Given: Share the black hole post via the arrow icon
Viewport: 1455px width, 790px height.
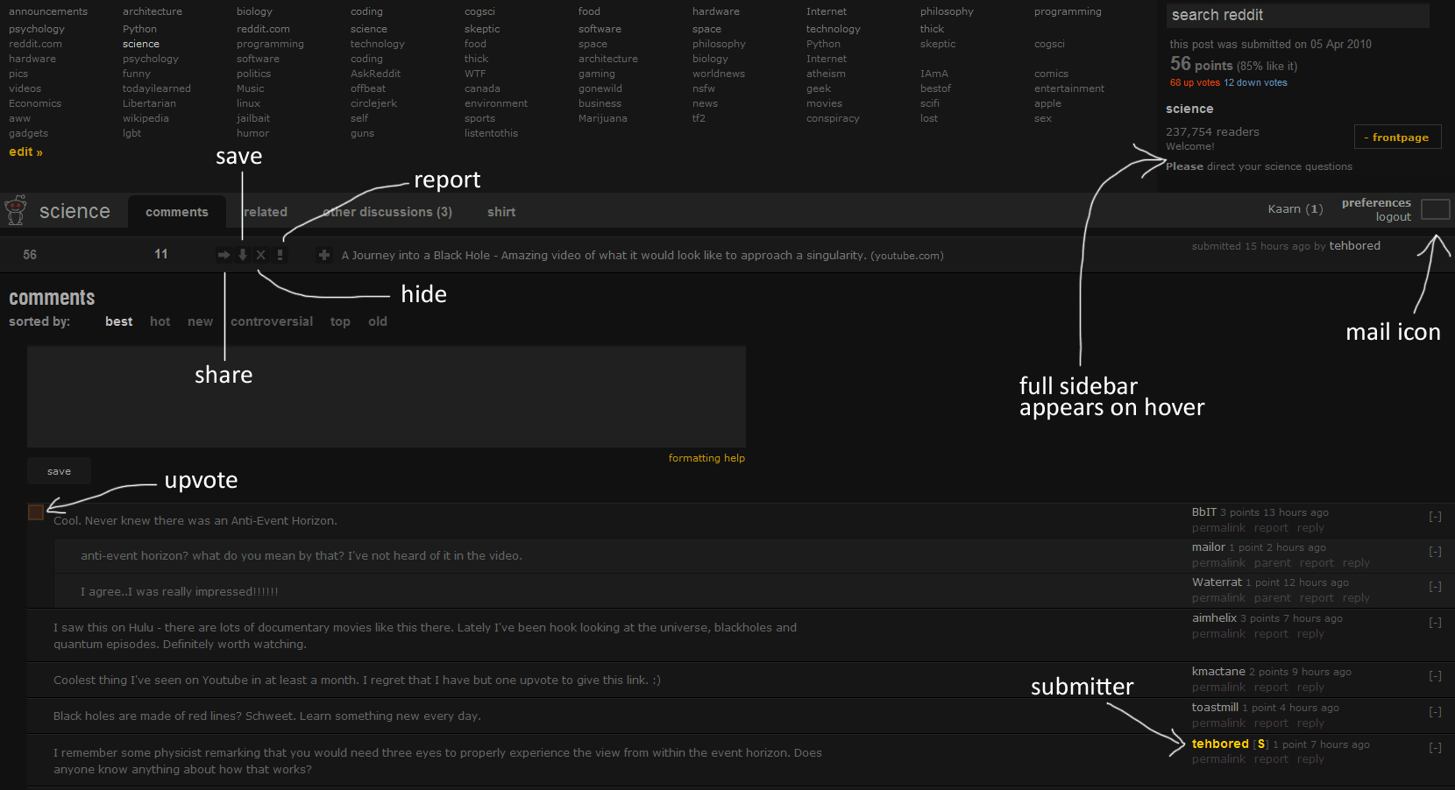Looking at the screenshot, I should point(224,254).
